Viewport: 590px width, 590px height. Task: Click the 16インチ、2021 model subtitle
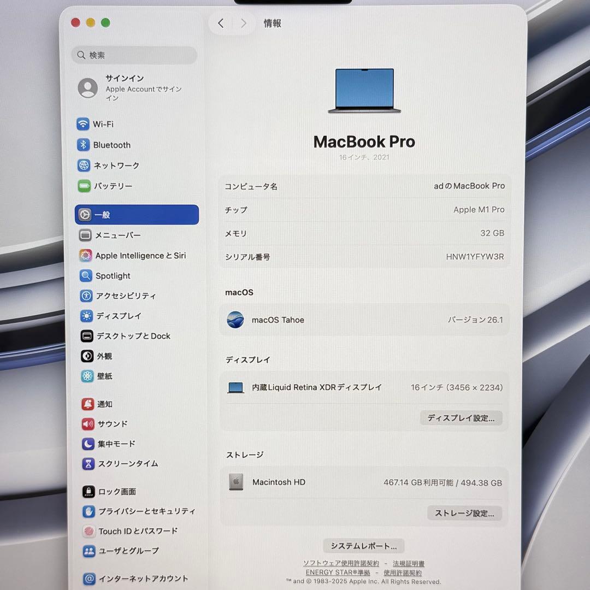[364, 157]
